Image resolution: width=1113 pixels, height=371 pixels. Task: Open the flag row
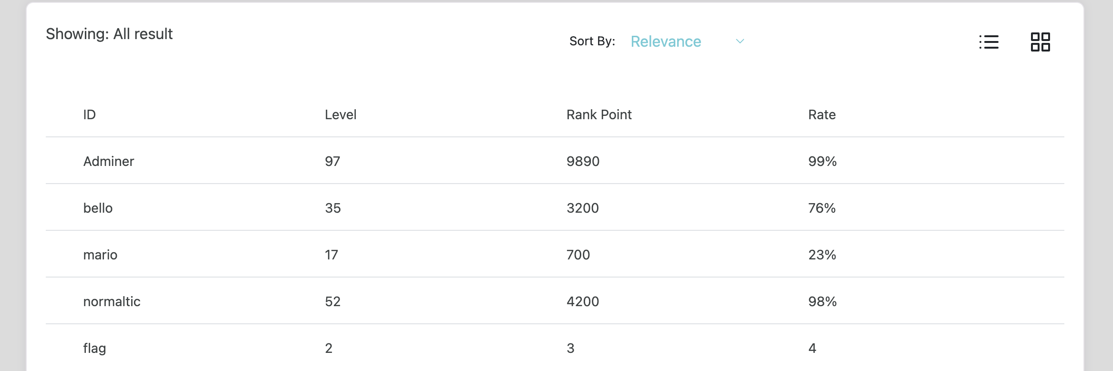coord(555,348)
